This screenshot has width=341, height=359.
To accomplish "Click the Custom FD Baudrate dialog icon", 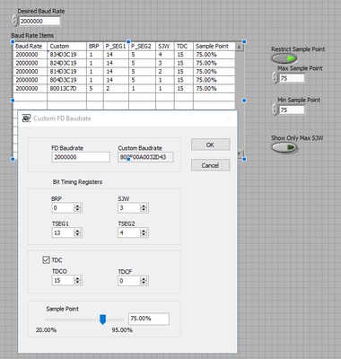I will click(27, 118).
